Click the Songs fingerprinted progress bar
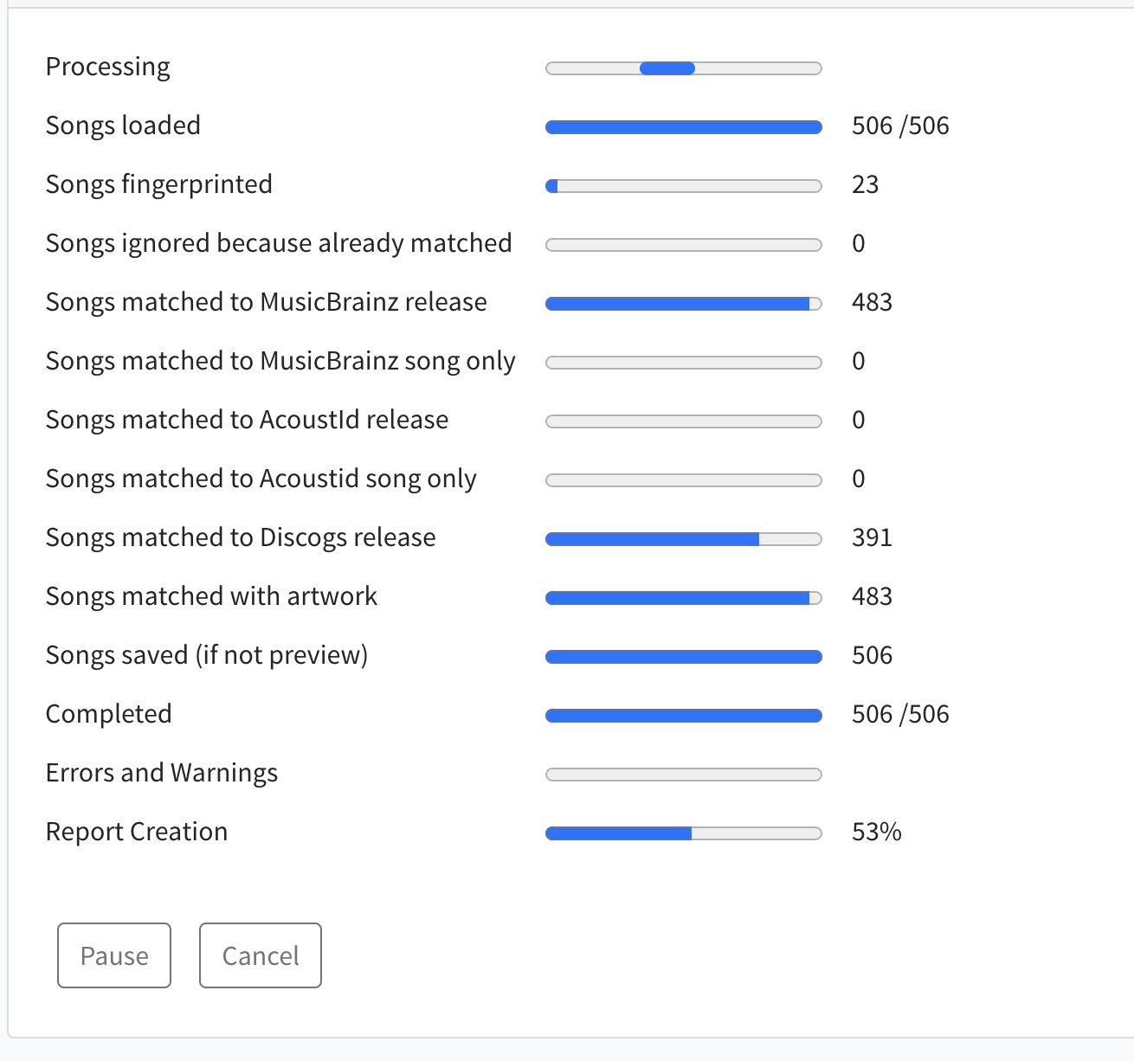The width and height of the screenshot is (1134, 1061). click(x=684, y=186)
